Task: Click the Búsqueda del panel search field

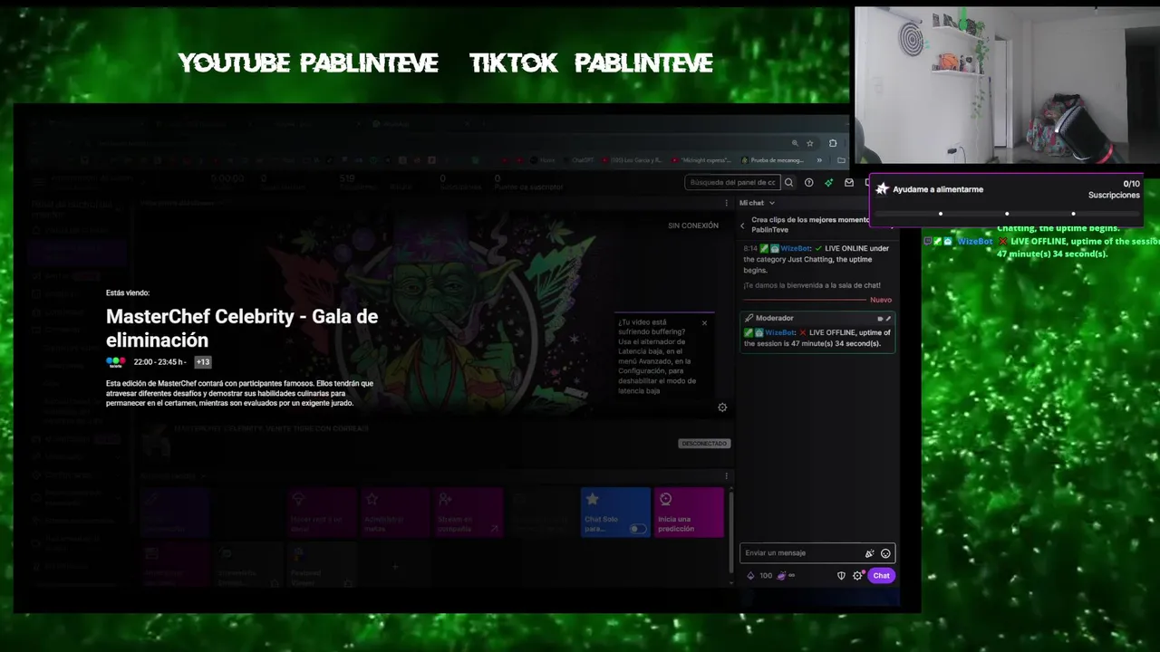Action: click(732, 182)
